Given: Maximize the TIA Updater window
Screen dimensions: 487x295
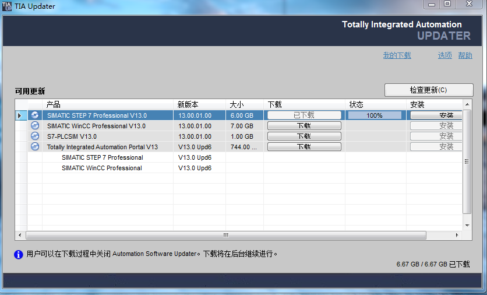Looking at the screenshot, I should (x=447, y=4).
